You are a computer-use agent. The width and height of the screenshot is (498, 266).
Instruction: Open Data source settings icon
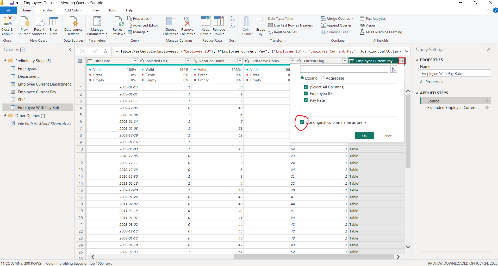point(73,21)
